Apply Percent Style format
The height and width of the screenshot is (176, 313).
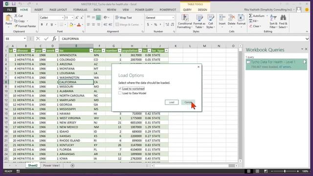(156, 24)
